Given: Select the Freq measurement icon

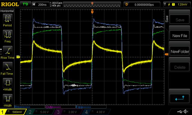Looking at the screenshot, I should 7,35.
